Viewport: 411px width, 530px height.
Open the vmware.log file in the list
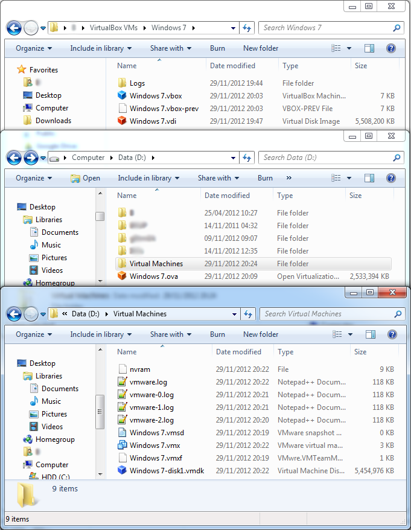click(x=148, y=382)
